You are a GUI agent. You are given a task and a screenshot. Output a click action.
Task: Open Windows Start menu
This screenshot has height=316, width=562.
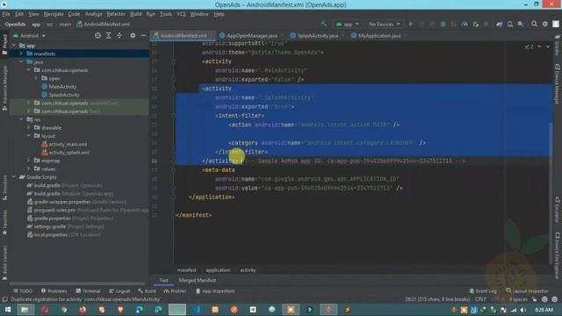(8, 310)
